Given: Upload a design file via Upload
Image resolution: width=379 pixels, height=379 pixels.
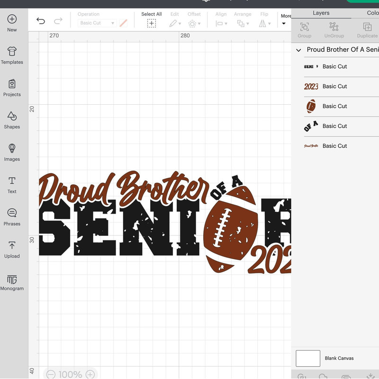Looking at the screenshot, I should pyautogui.click(x=11, y=250).
